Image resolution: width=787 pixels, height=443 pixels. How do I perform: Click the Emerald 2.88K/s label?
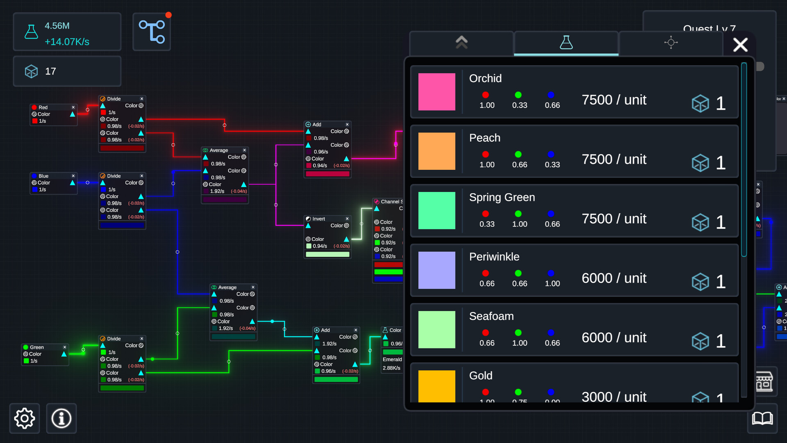point(391,368)
